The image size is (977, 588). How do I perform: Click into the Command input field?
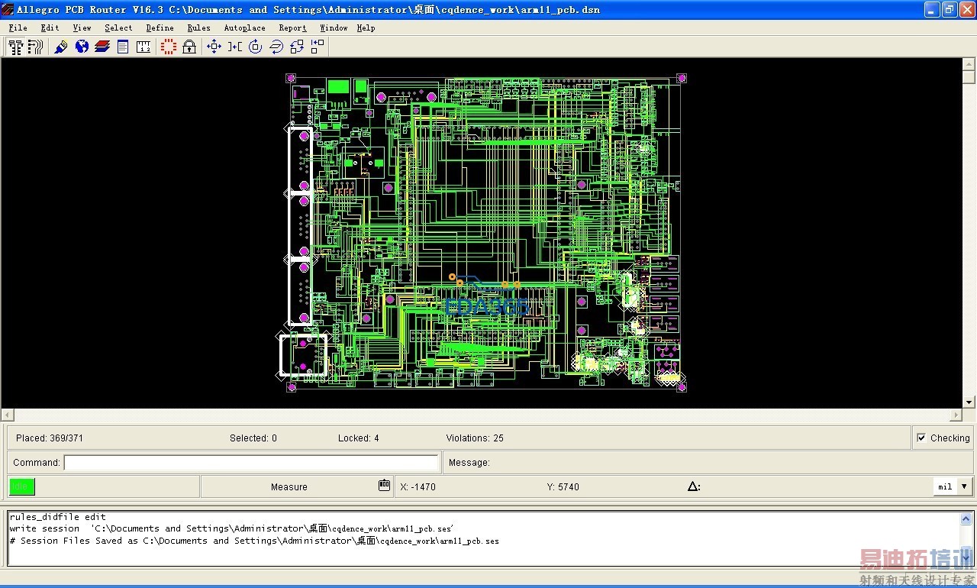(x=251, y=463)
